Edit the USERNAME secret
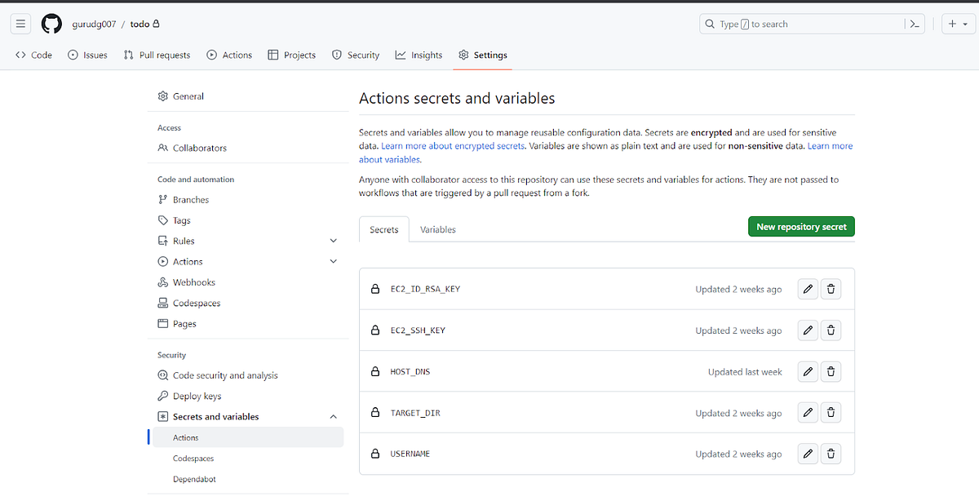Image resolution: width=979 pixels, height=501 pixels. (x=808, y=453)
